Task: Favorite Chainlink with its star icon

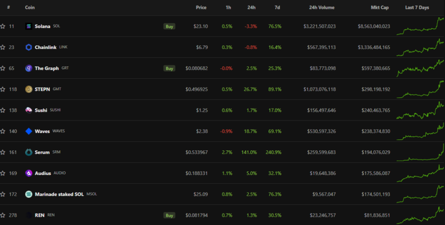Action: coord(3,48)
